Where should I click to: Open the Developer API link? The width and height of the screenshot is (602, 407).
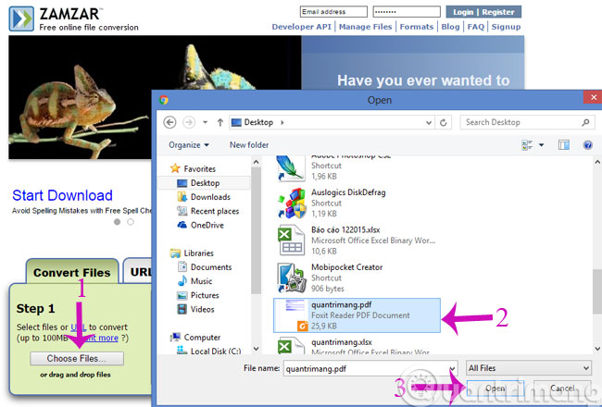pos(301,27)
